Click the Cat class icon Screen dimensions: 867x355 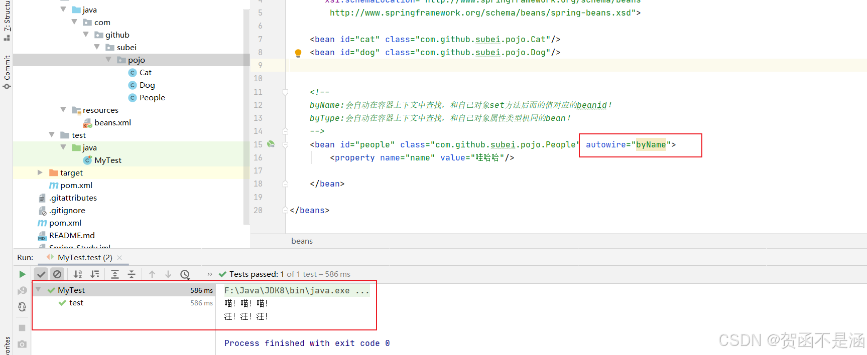tap(133, 73)
